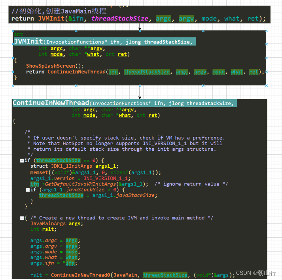Screen dimensions: 282x280
Task: Click the args1_1.version assignment target
Action: click(52, 178)
